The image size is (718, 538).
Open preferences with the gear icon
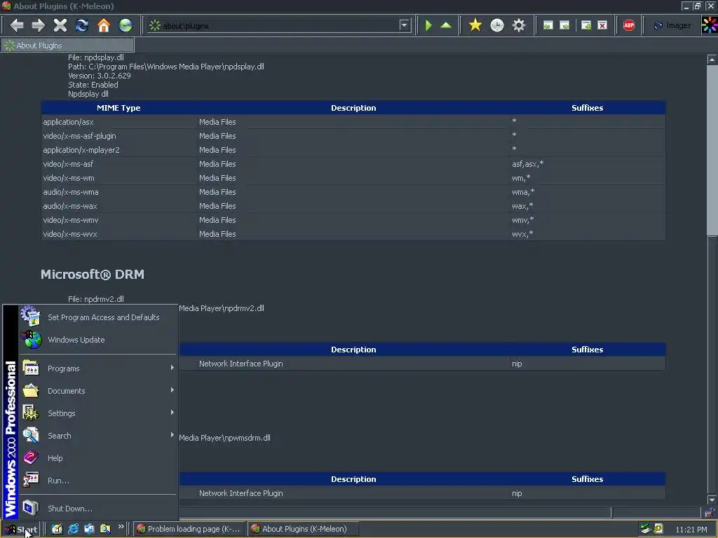(x=519, y=25)
